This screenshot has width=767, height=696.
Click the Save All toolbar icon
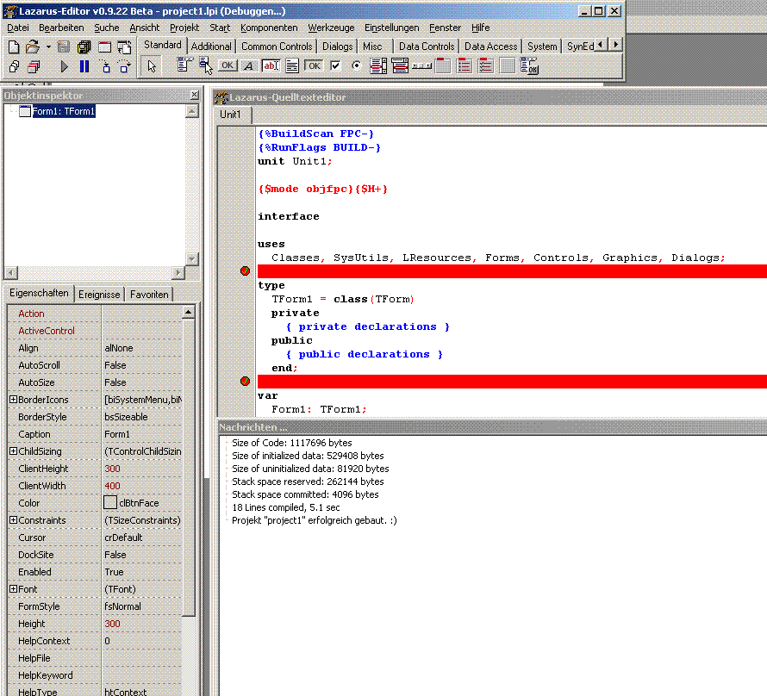tap(84, 47)
